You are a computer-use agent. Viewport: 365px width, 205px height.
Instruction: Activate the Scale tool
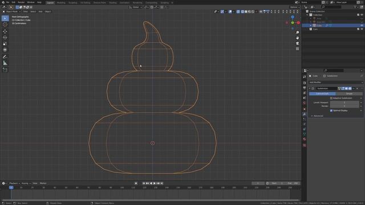coord(5,44)
